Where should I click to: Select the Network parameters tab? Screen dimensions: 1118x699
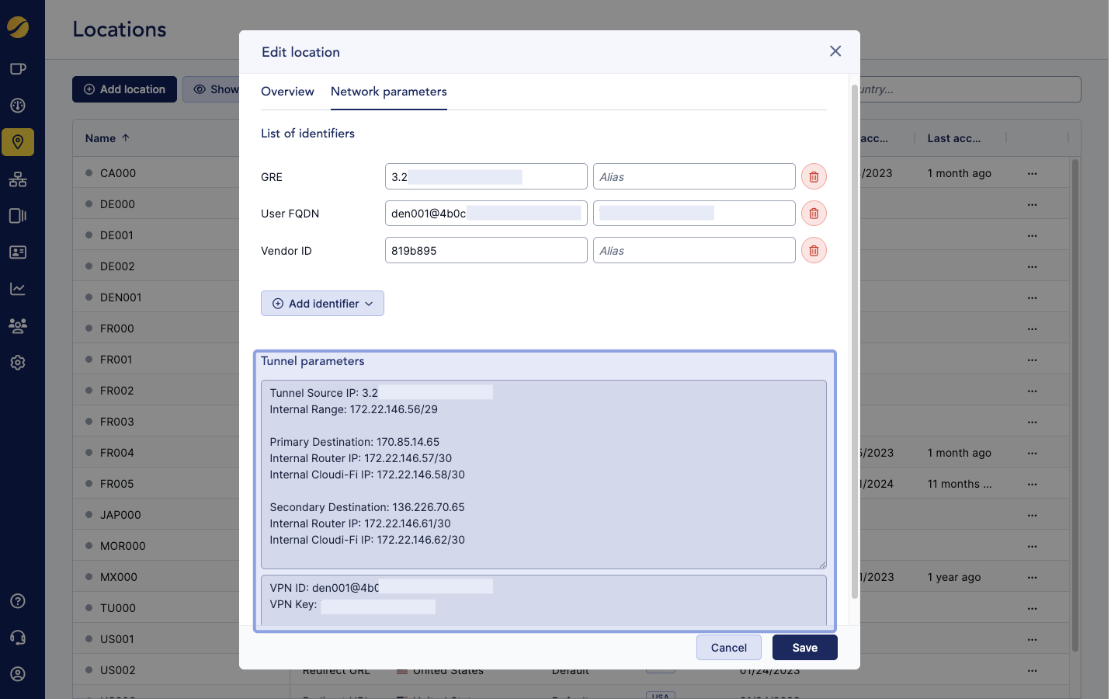pyautogui.click(x=388, y=91)
